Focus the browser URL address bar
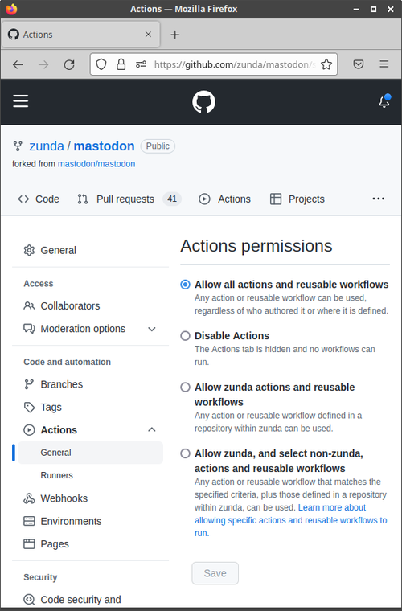This screenshot has width=402, height=611. [x=234, y=64]
